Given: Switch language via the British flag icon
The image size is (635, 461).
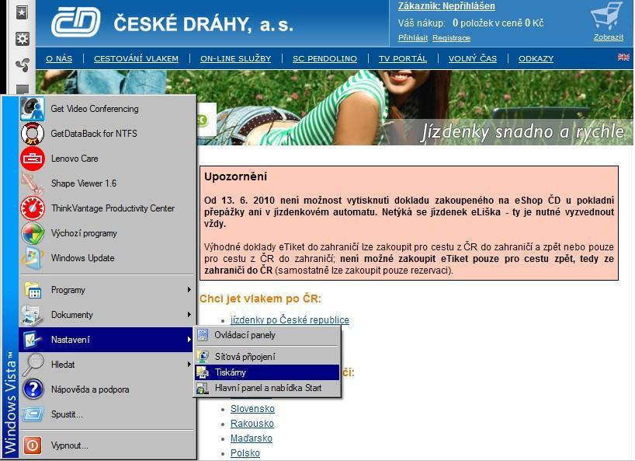Looking at the screenshot, I should tap(623, 57).
